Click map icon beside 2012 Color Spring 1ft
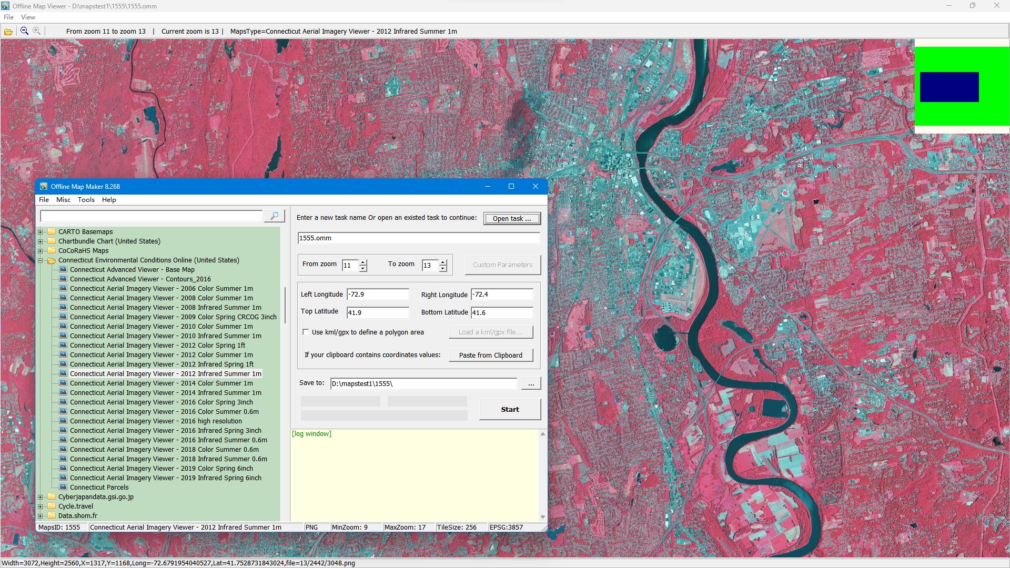This screenshot has width=1010, height=568. 64,345
